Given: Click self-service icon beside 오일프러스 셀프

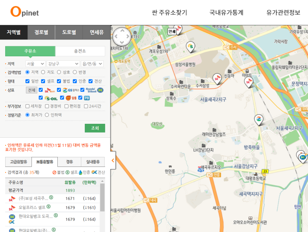Looking at the screenshot, I should pyautogui.click(x=49, y=206).
